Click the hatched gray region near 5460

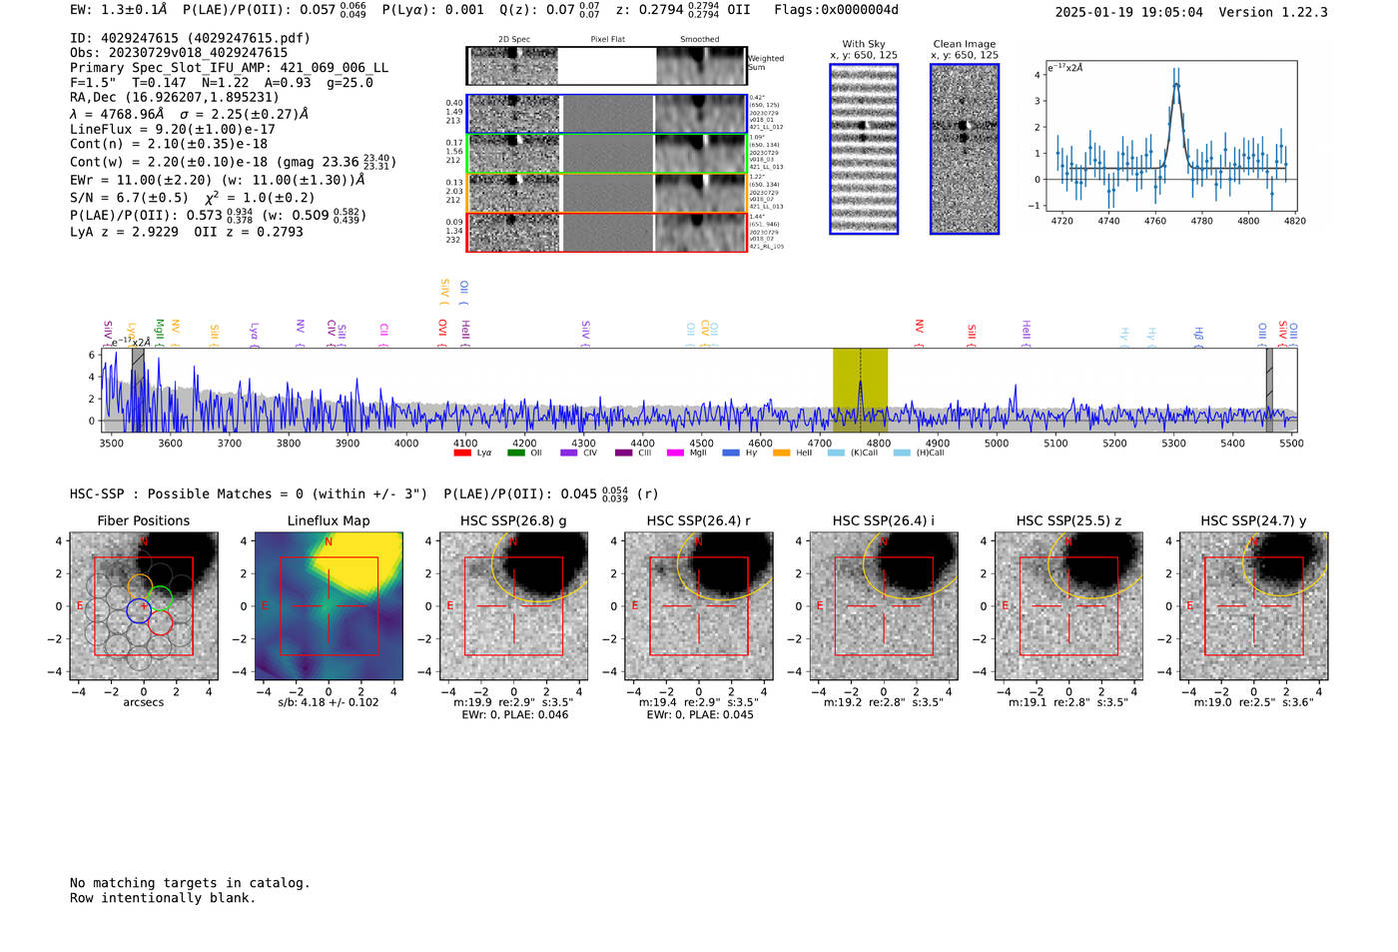tap(1269, 390)
